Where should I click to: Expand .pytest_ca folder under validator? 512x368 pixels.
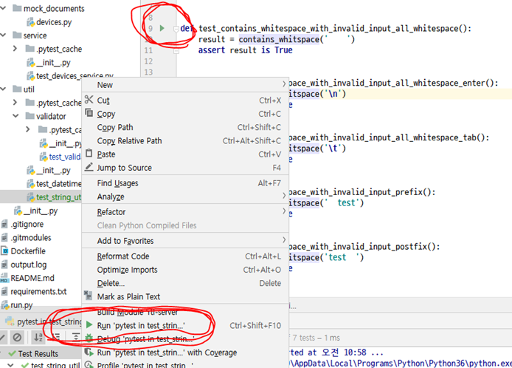[28, 129]
